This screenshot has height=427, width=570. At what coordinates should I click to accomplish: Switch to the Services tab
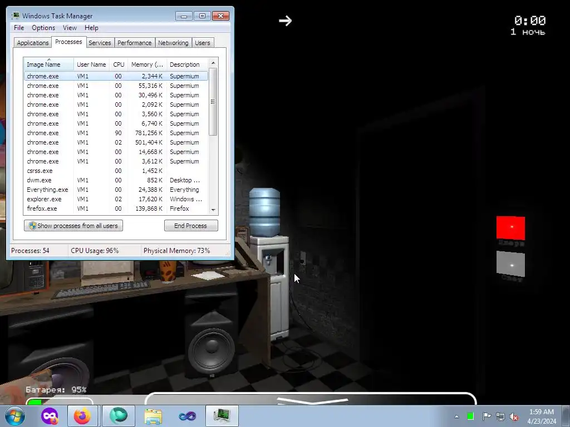tap(100, 42)
